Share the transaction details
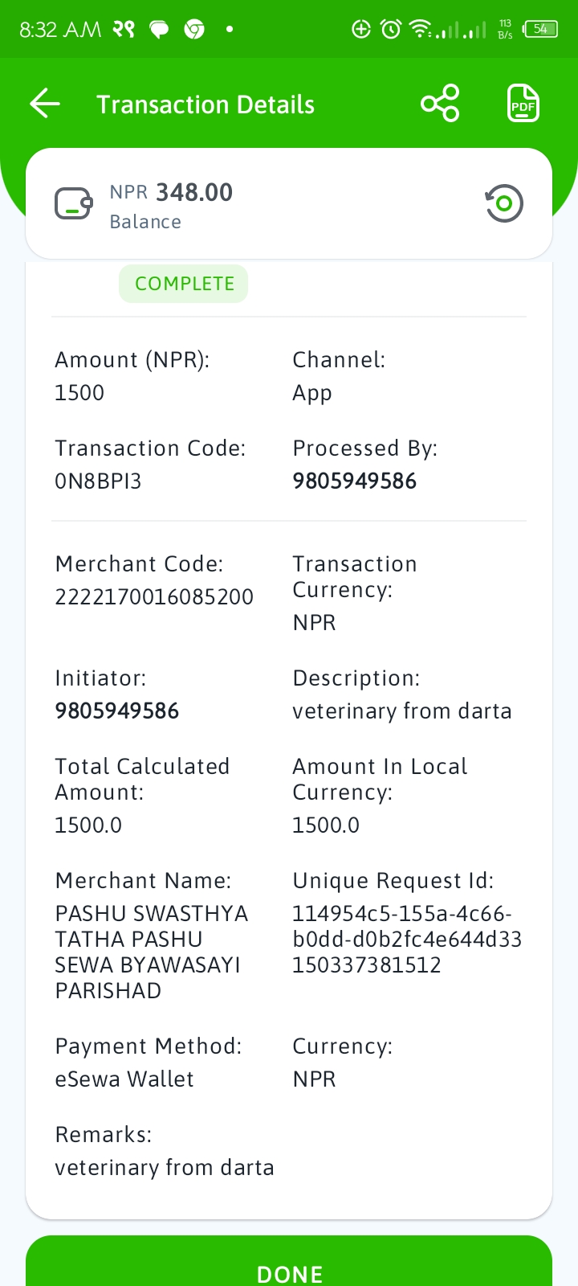The height and width of the screenshot is (1286, 578). [440, 104]
